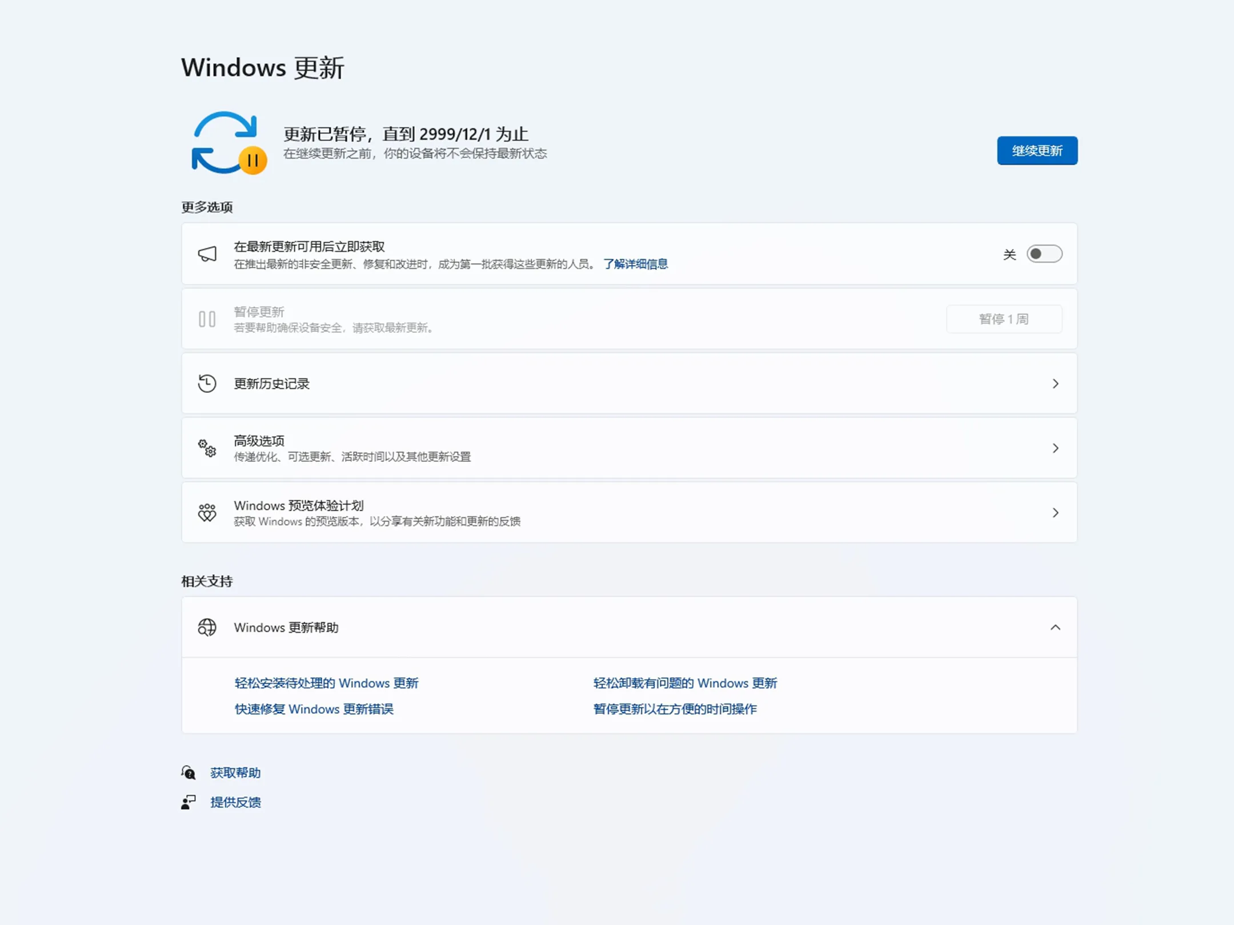This screenshot has height=925, width=1234.
Task: Click the clock history icon for 更新历史记录
Action: (x=207, y=383)
